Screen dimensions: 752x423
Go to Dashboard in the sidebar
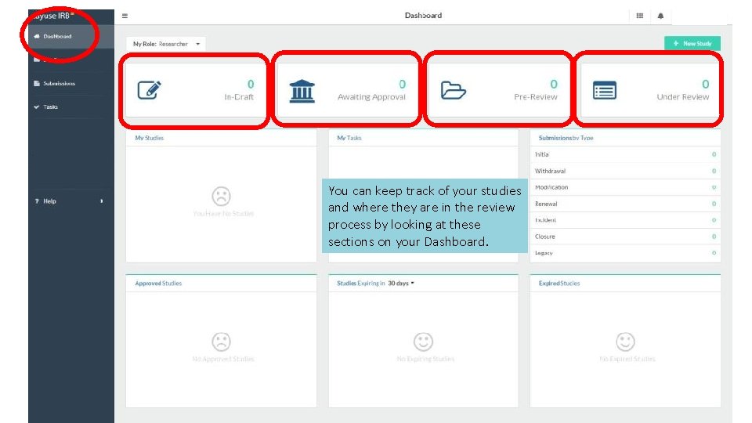click(71, 37)
